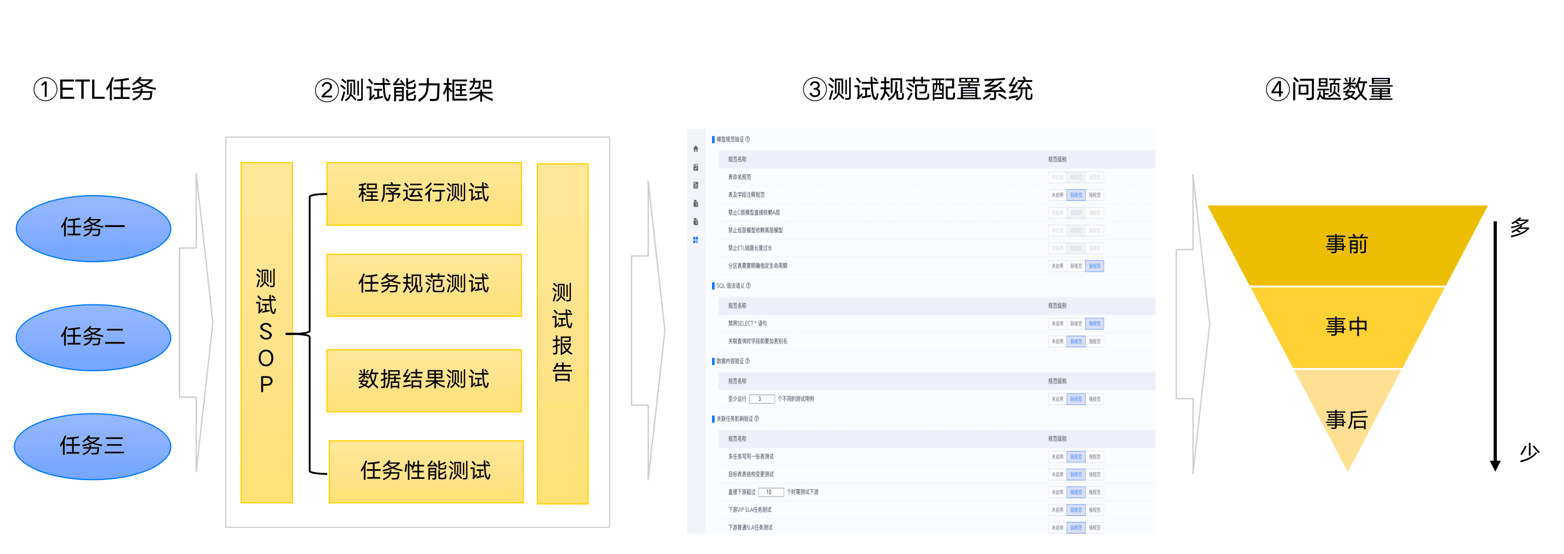
Task: Set 分区表需要明确指定生命周期 to 强规范
Action: click(1095, 266)
